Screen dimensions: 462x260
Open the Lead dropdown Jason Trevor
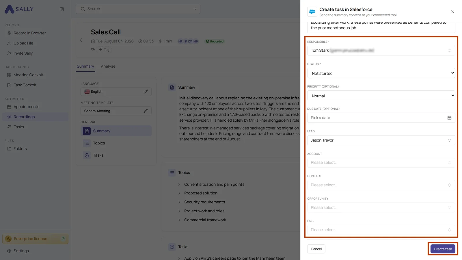pyautogui.click(x=381, y=140)
